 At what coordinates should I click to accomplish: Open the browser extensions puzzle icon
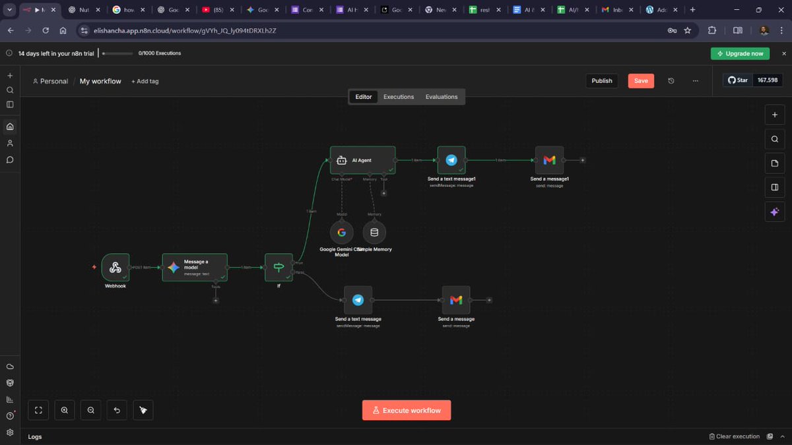tap(712, 30)
